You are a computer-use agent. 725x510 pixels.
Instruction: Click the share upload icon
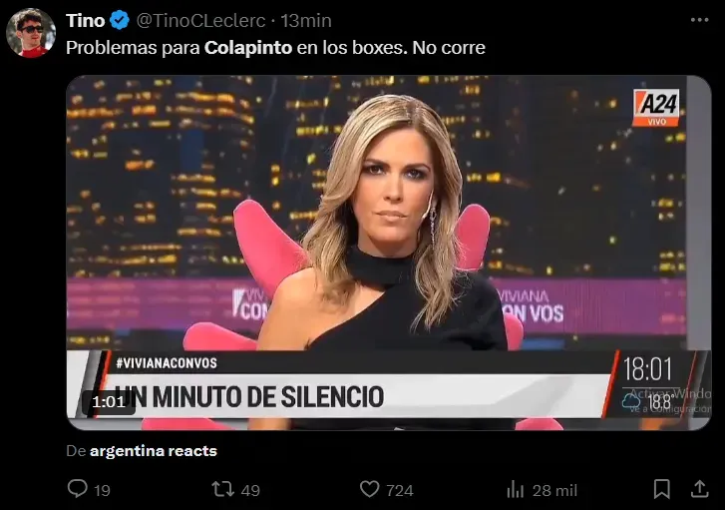[699, 489]
